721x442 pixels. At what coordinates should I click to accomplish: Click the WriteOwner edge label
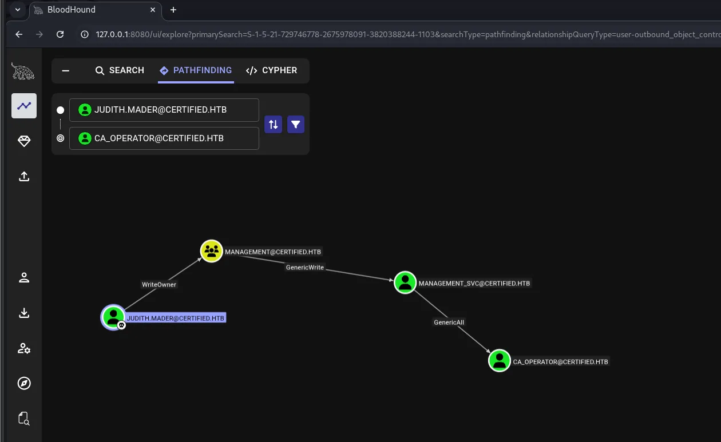click(x=159, y=284)
